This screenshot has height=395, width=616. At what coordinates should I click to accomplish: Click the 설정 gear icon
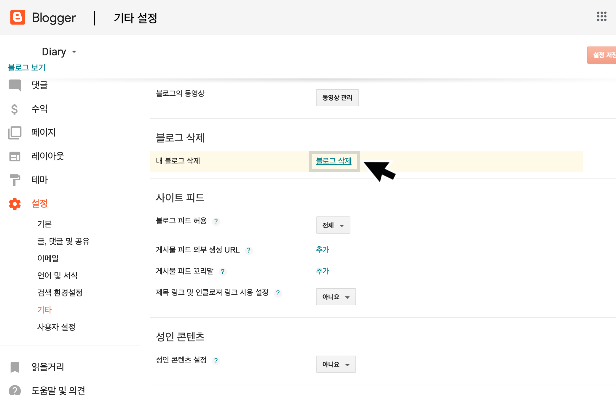pos(15,204)
